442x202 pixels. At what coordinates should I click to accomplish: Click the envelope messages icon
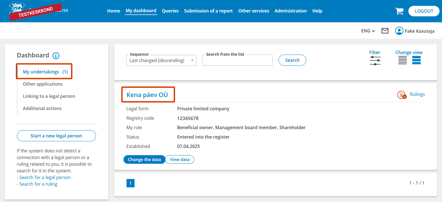click(x=385, y=31)
